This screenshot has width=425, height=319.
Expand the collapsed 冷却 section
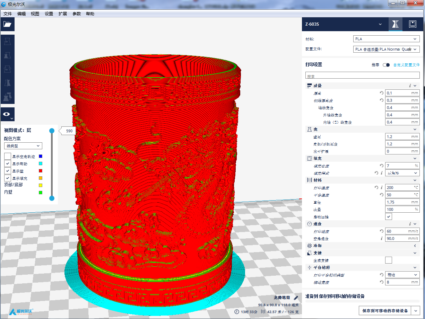(x=415, y=246)
